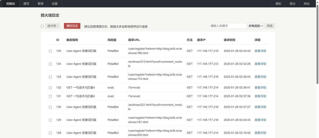Click the 详细 column header
The width and height of the screenshot is (319, 138).
tap(257, 40)
